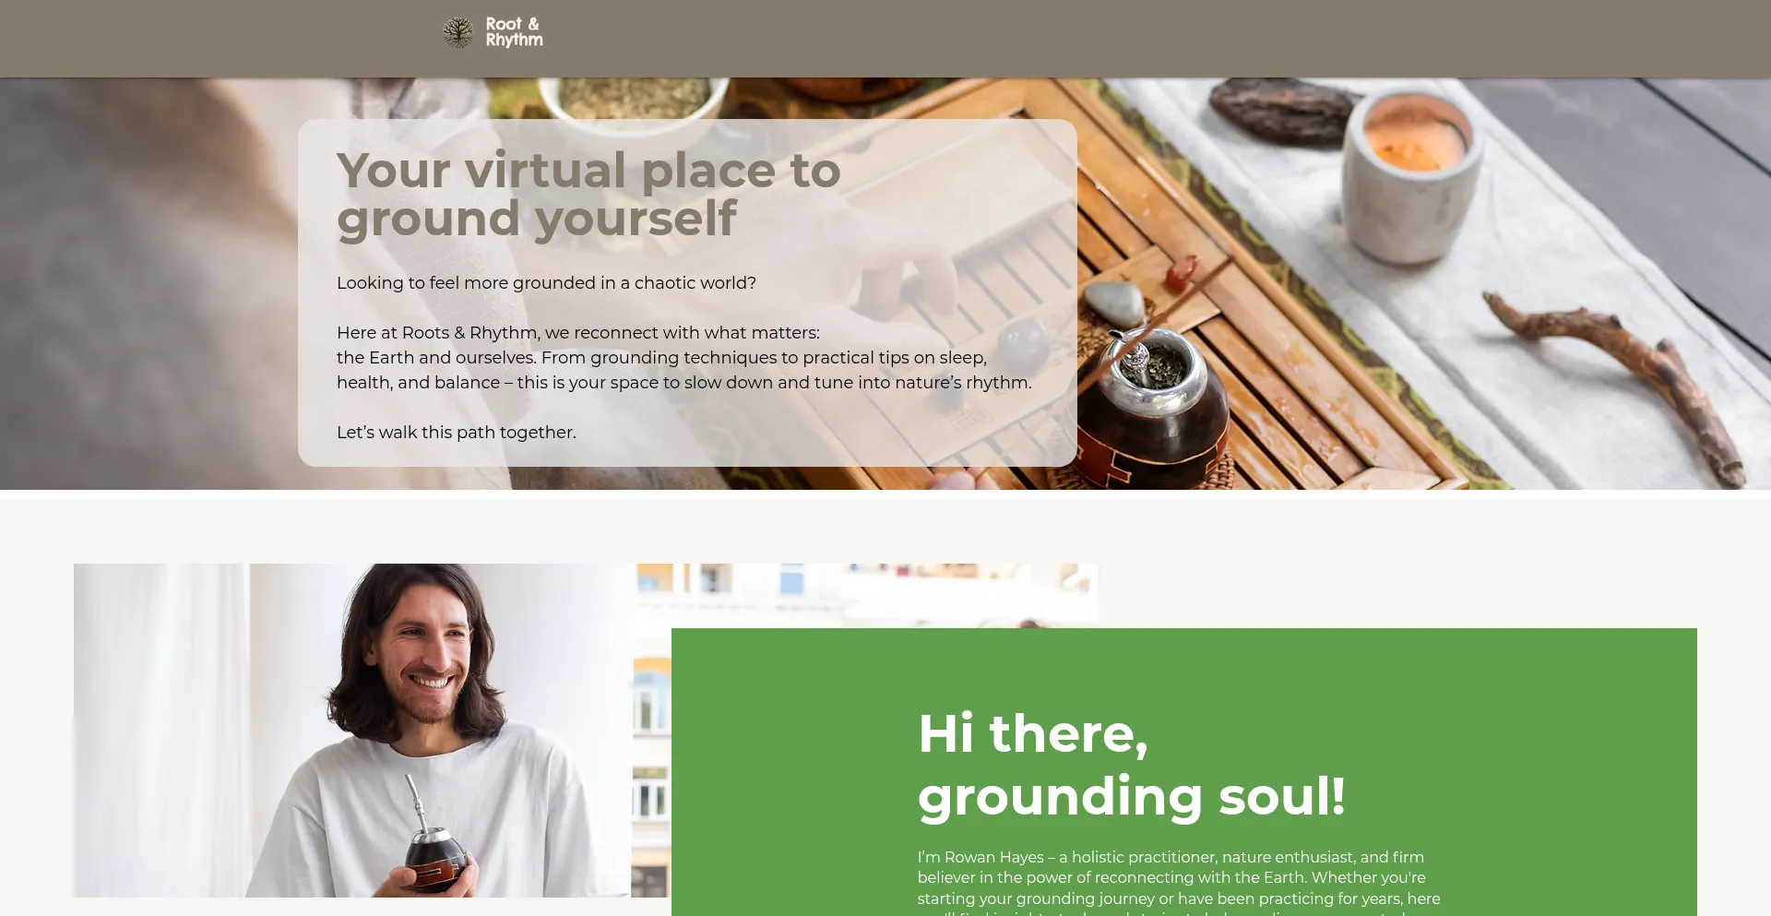Viewport: 1771px width, 916px height.
Task: Click the grey pebble on the wooden tray
Action: click(1114, 303)
